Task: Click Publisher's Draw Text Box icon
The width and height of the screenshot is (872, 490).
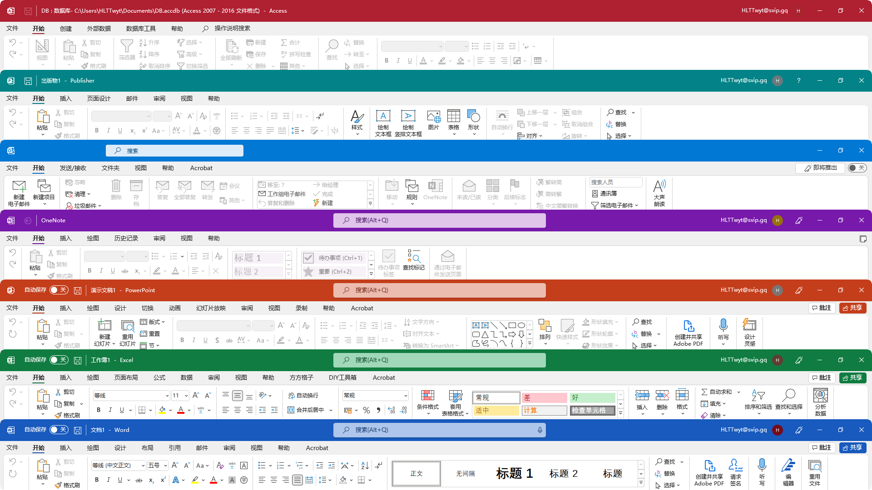Action: [383, 117]
